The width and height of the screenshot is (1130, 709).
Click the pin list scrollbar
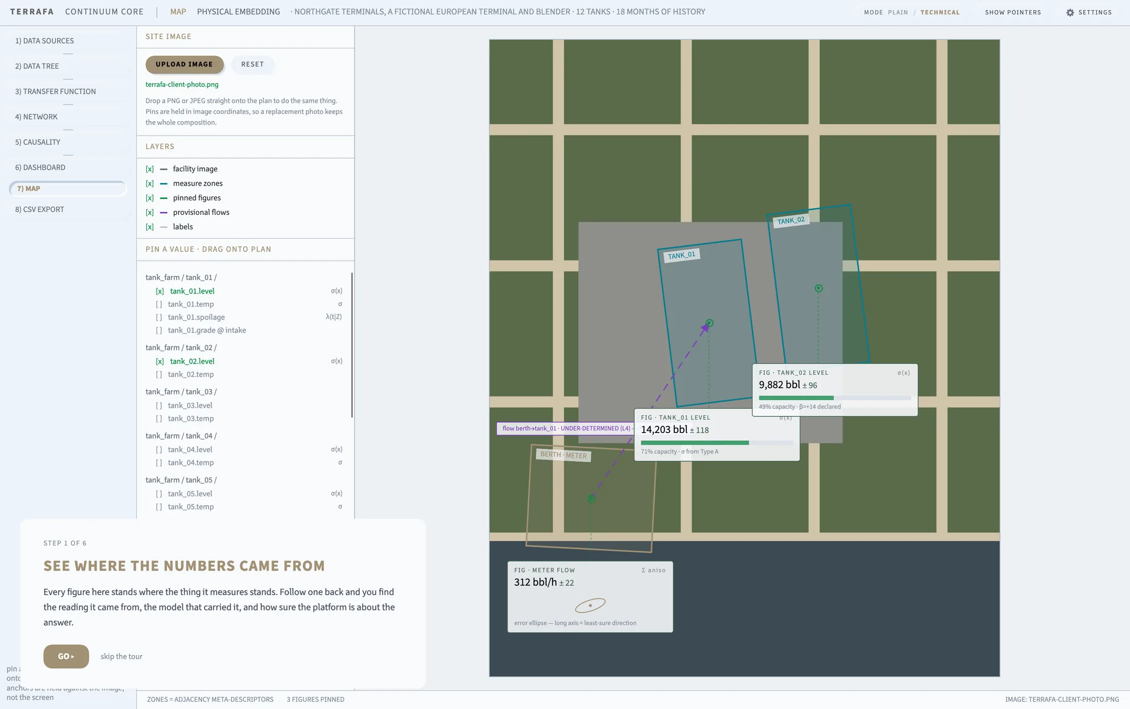[352, 345]
